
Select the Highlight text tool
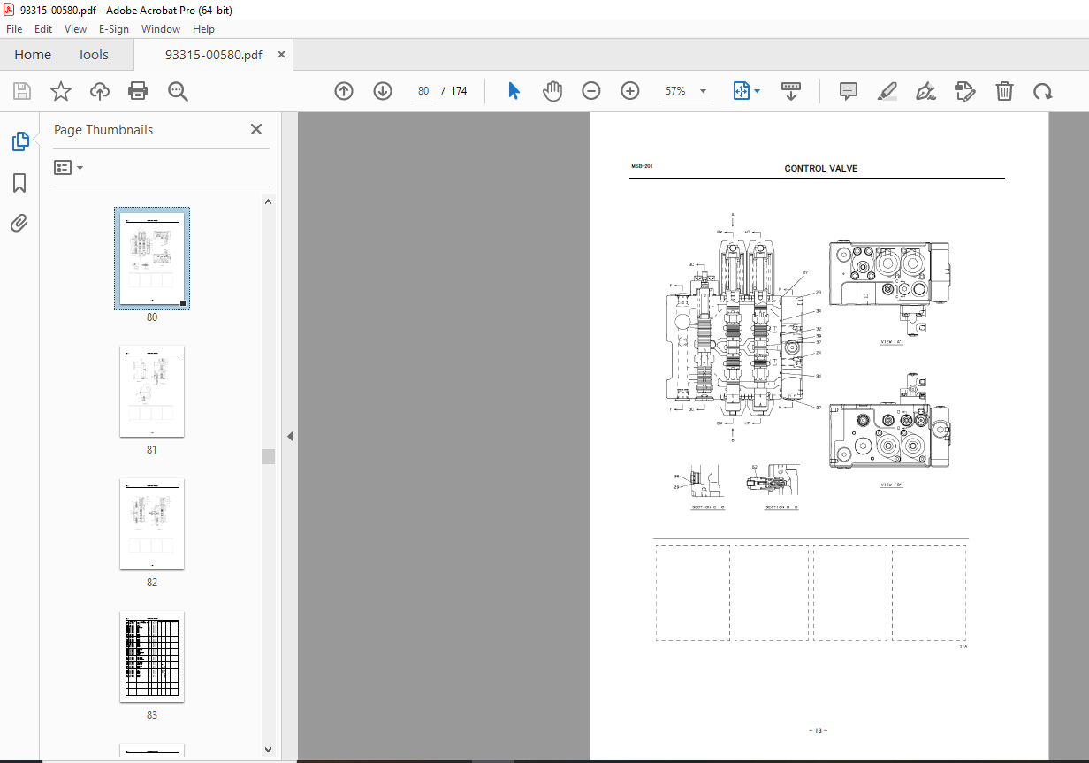click(x=887, y=91)
